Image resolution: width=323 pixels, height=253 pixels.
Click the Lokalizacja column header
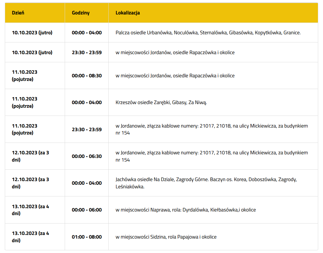128,13
